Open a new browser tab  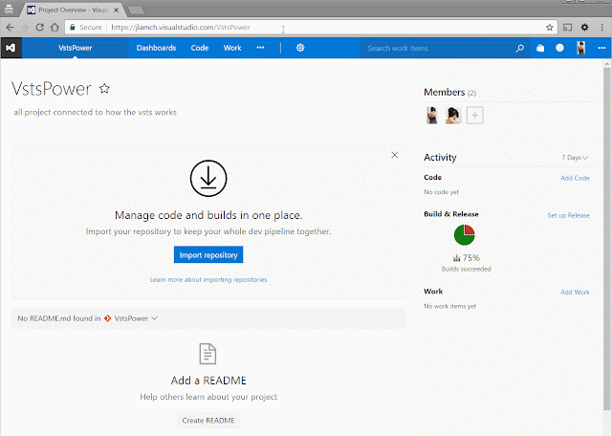(x=136, y=11)
